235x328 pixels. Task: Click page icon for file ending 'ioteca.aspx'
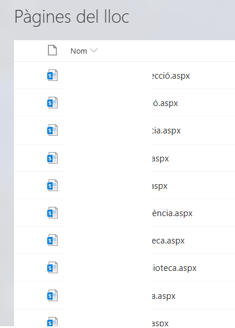click(52, 267)
